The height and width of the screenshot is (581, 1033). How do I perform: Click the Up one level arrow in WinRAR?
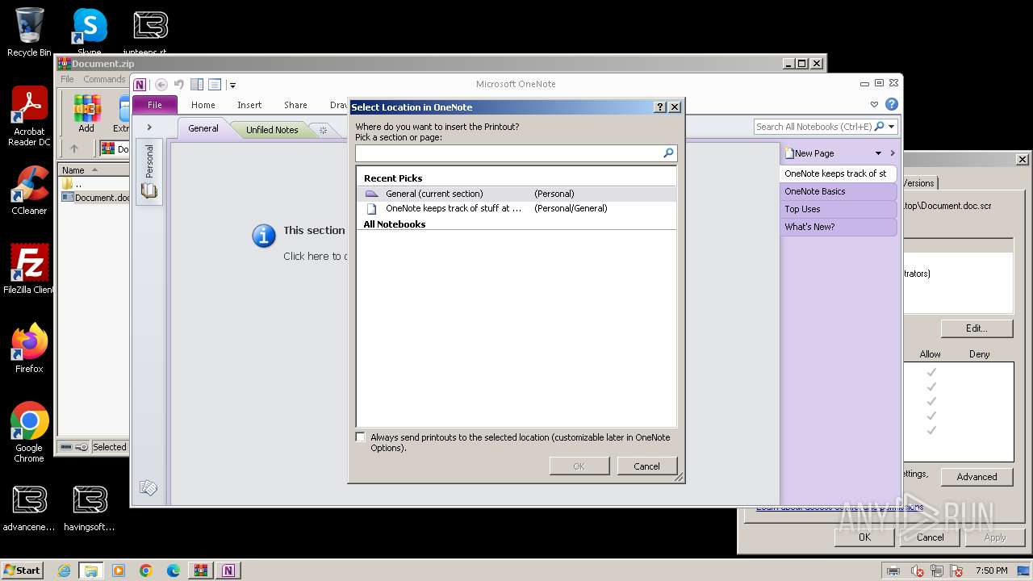(x=74, y=148)
